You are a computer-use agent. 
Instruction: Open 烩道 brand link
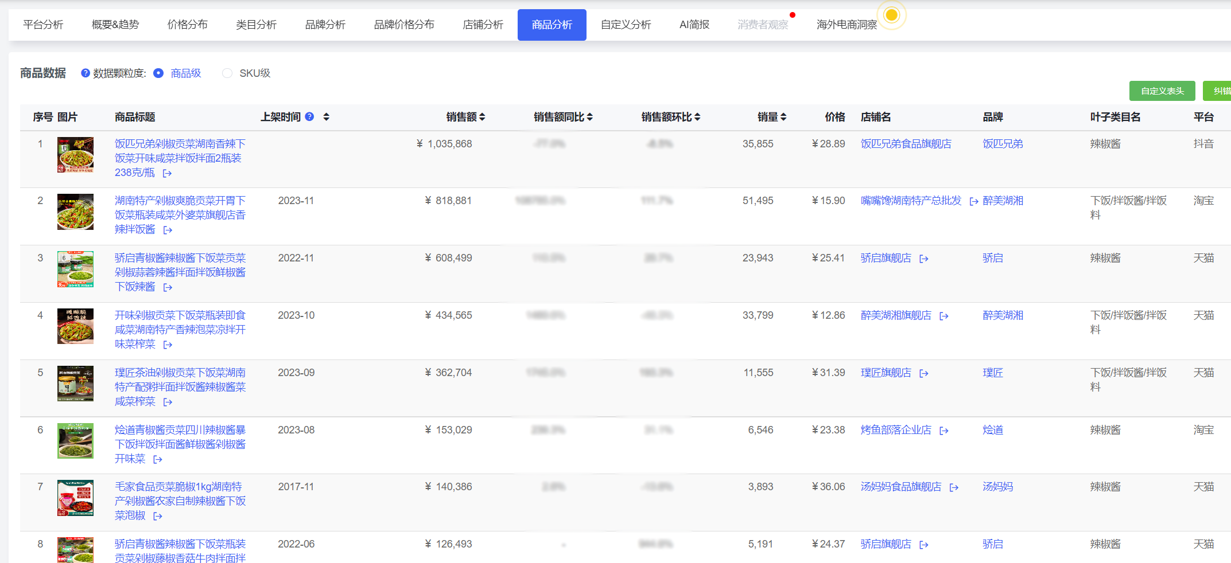pyautogui.click(x=993, y=430)
